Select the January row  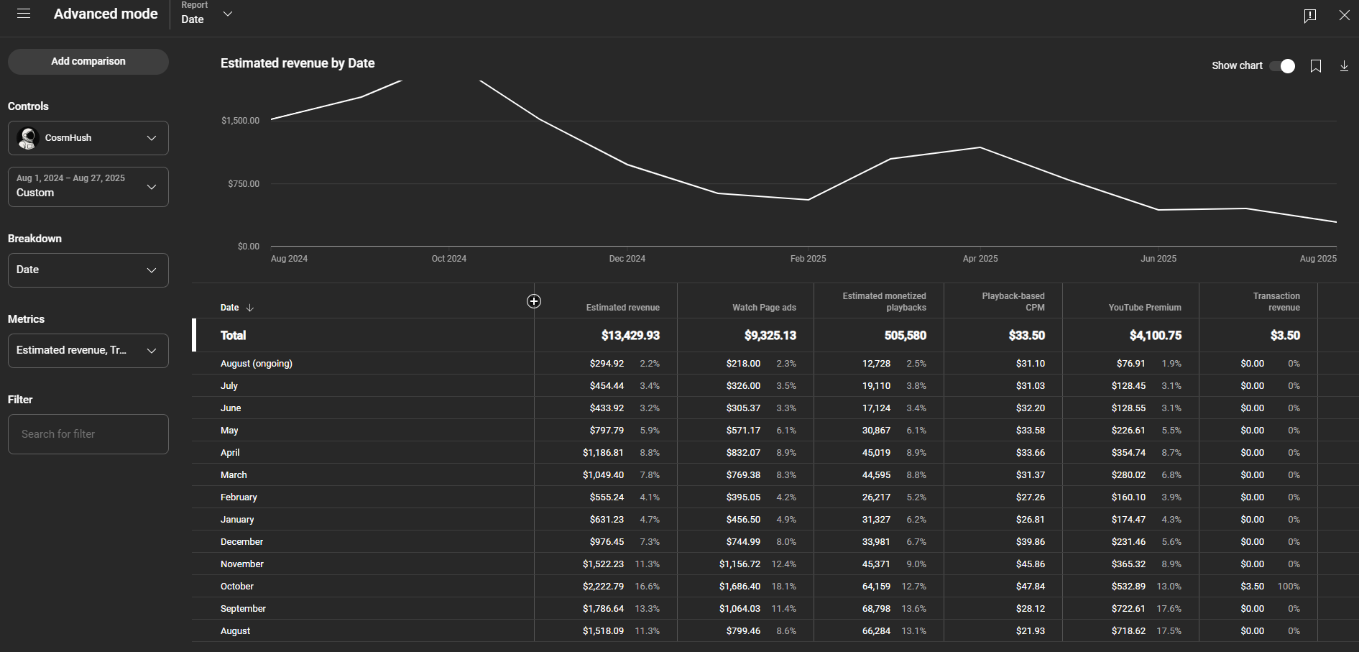pyautogui.click(x=775, y=520)
